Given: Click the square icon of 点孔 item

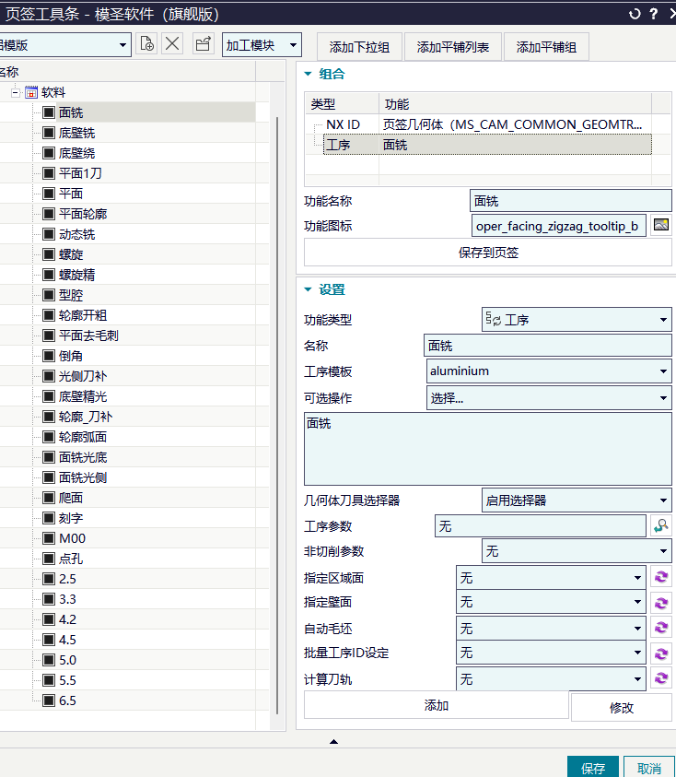Looking at the screenshot, I should [x=49, y=559].
